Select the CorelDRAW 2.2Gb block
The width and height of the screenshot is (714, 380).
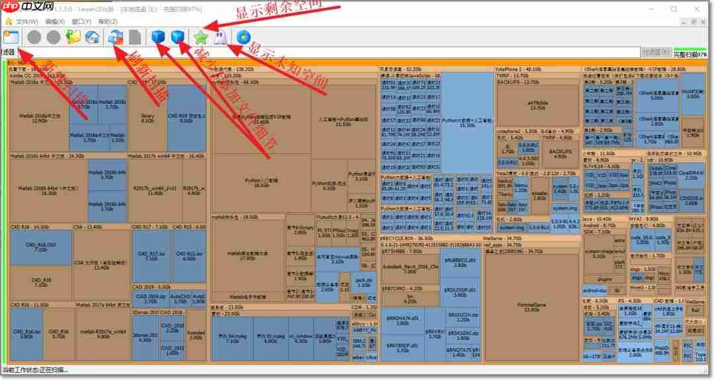click(691, 175)
